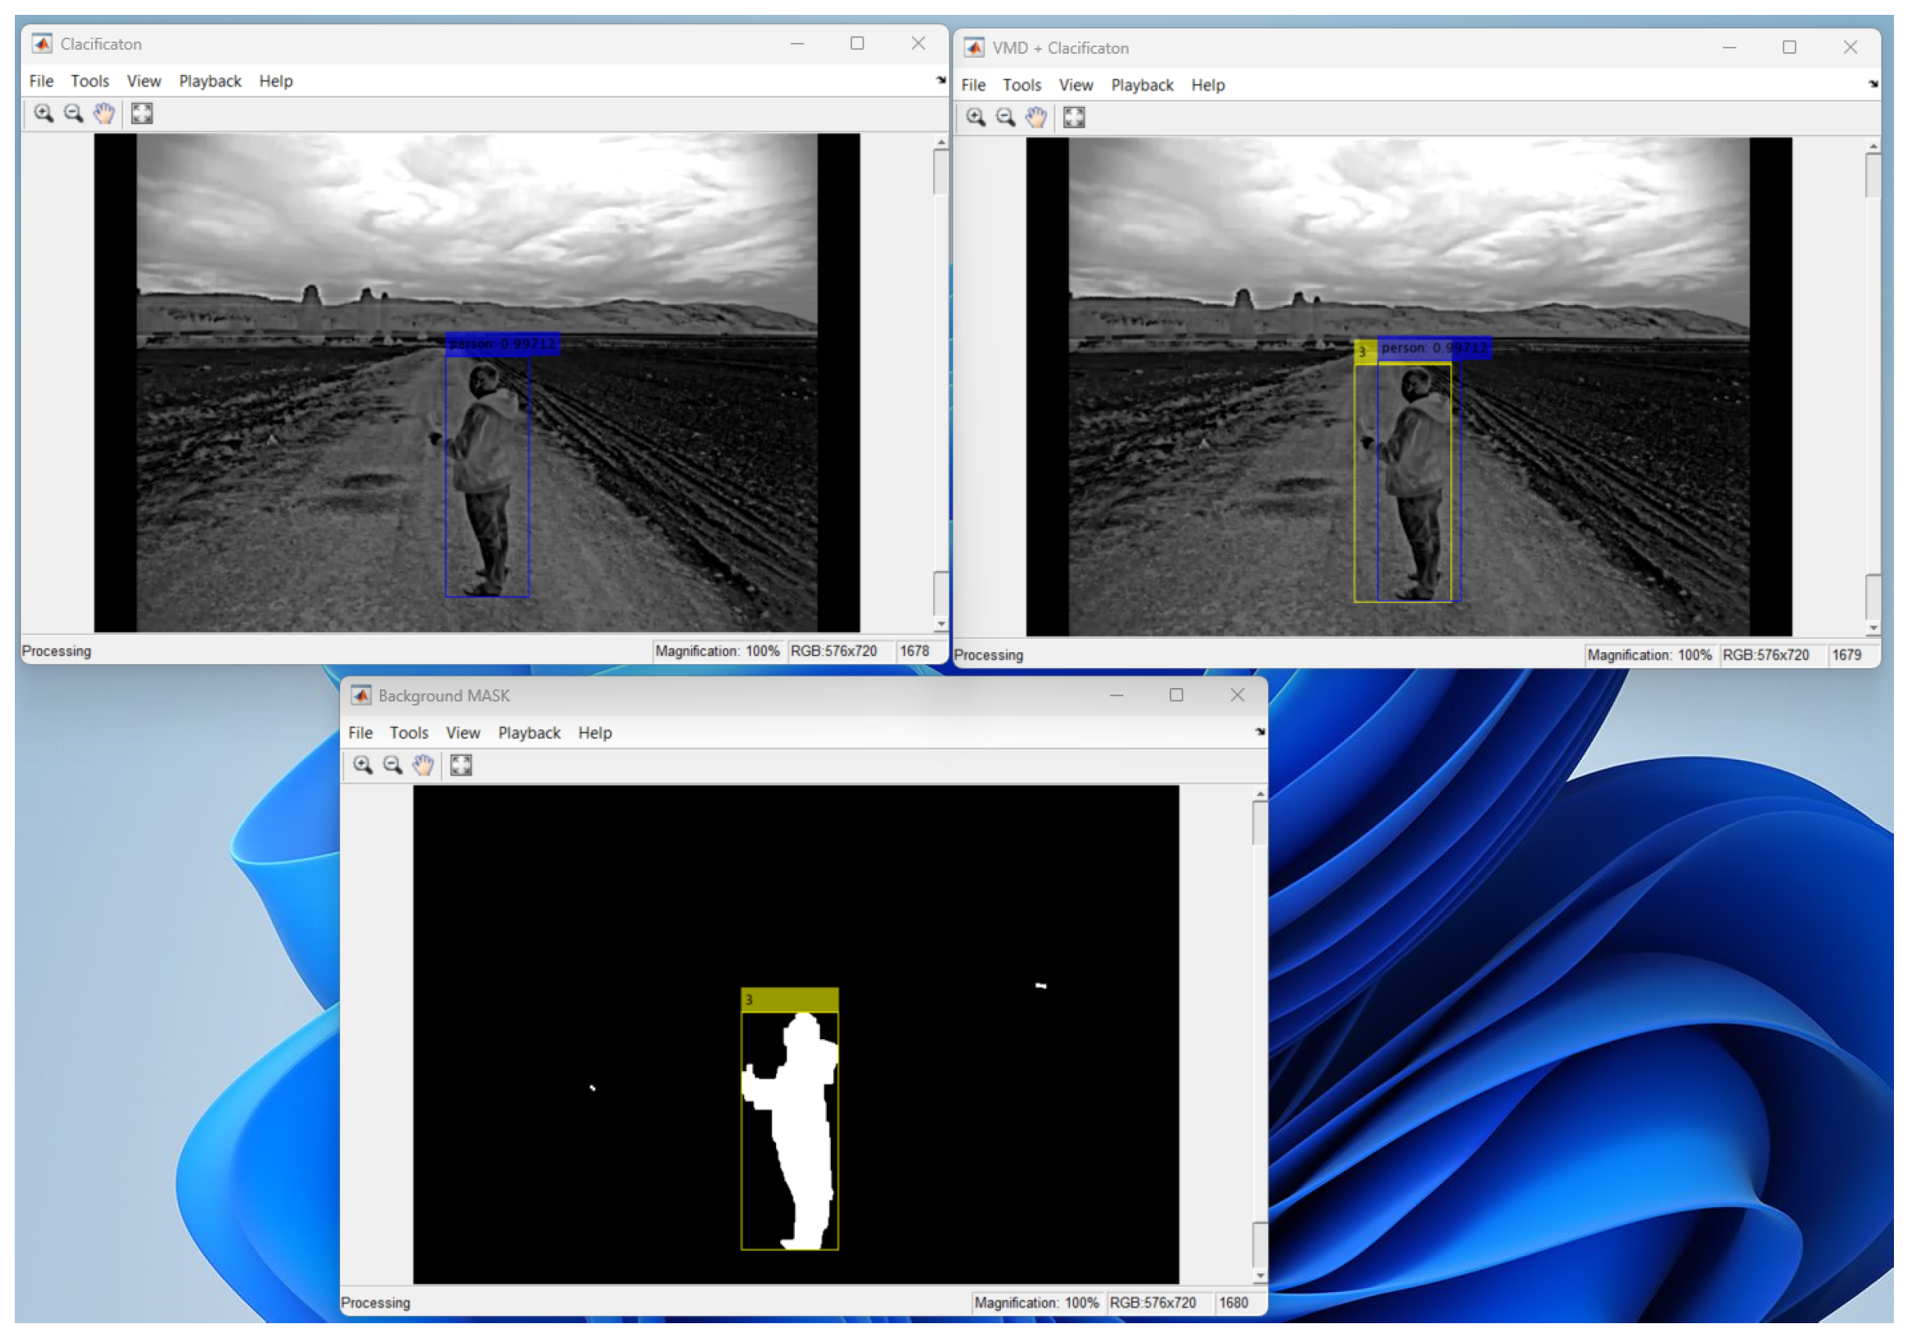Select pan hand tool in VMD + Clacificaton window
Screen dimensions: 1908x1338
1036,117
